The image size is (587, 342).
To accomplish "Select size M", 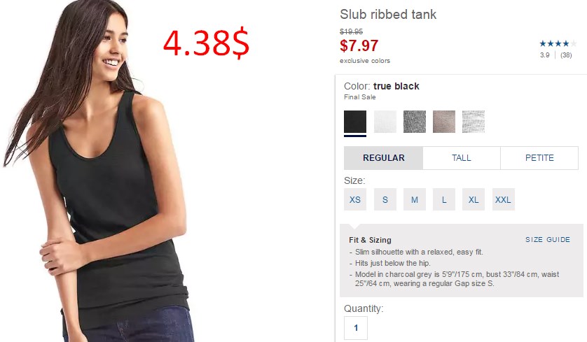I will 415,199.
